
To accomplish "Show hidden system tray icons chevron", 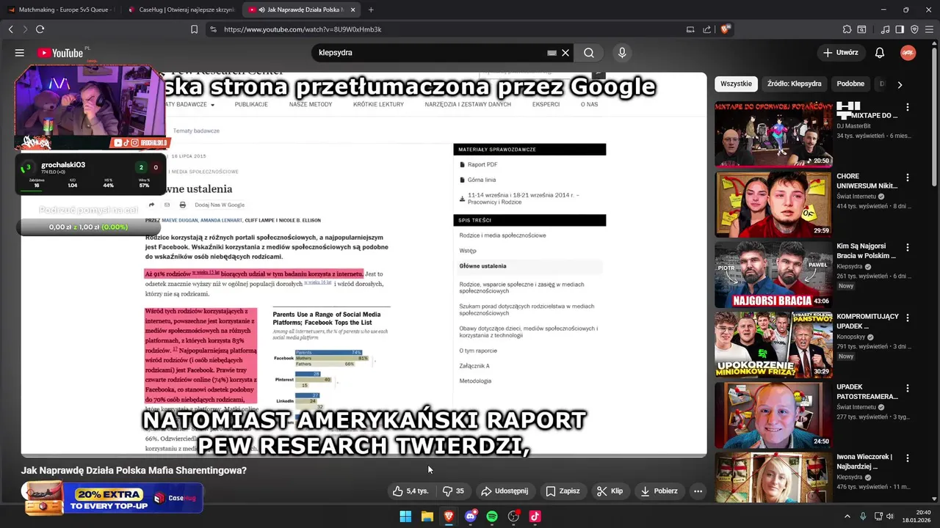I will pyautogui.click(x=847, y=516).
